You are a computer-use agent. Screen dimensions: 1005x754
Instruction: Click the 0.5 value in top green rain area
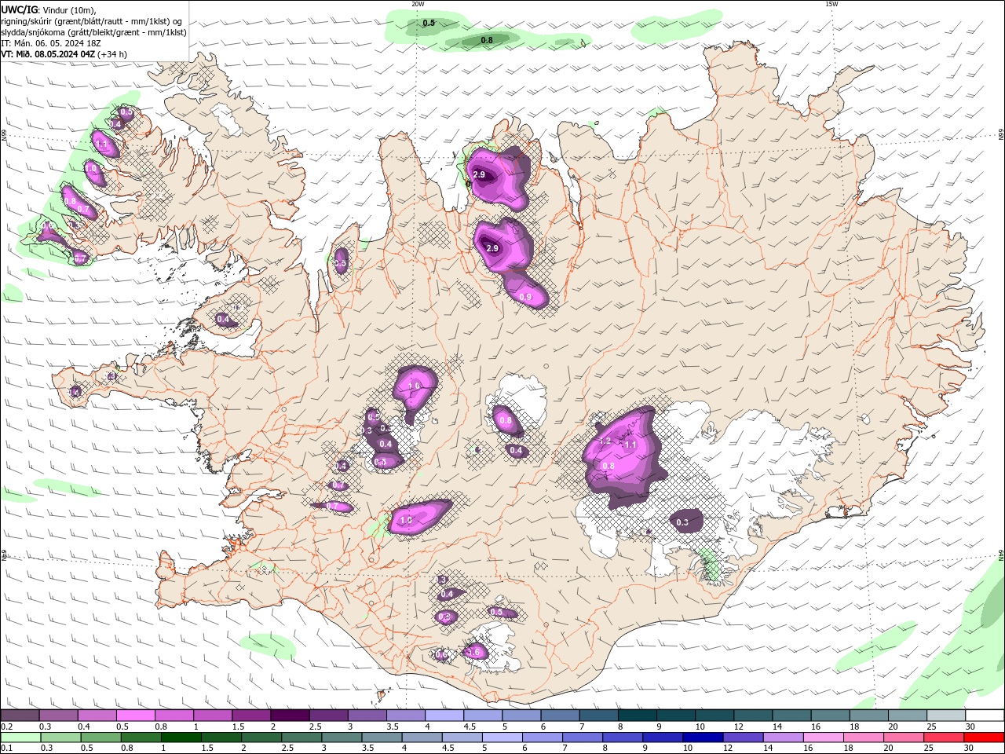coord(429,24)
